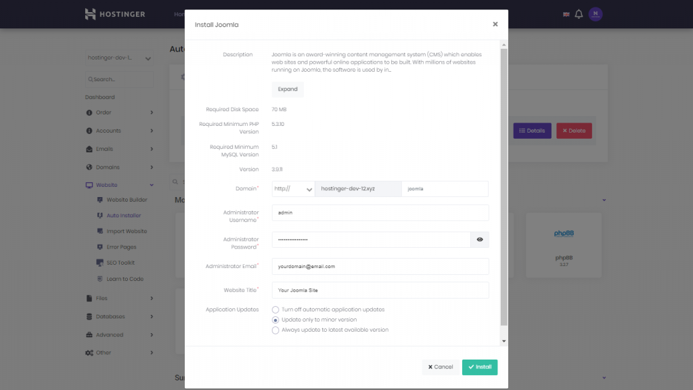Click the Website Builder sidebar icon
The width and height of the screenshot is (693, 390).
pyautogui.click(x=100, y=200)
